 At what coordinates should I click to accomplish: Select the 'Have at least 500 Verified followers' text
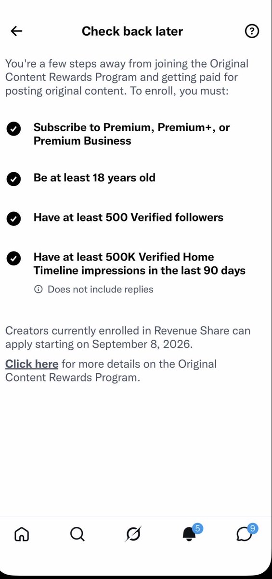[129, 217]
